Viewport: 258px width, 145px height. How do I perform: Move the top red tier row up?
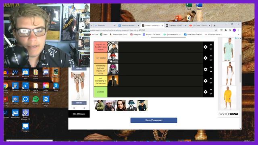(211, 45)
